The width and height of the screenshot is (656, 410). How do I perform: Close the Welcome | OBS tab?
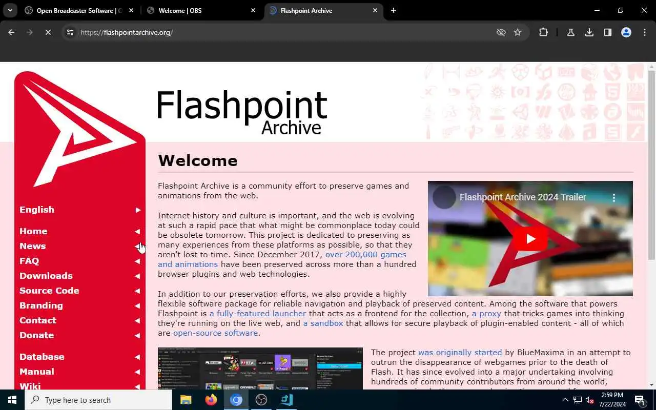pos(253,10)
